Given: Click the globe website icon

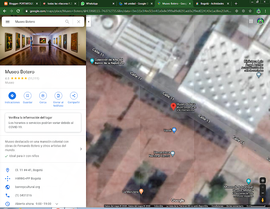Looking at the screenshot, I should (x=8, y=187).
